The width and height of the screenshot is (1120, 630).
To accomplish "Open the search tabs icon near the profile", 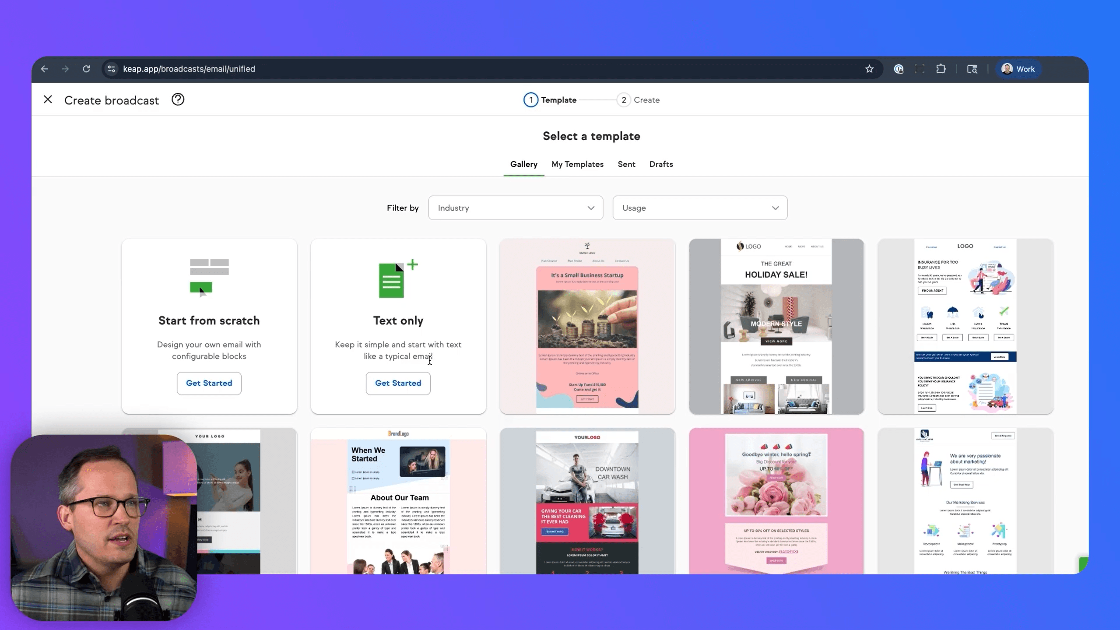I will pos(972,69).
